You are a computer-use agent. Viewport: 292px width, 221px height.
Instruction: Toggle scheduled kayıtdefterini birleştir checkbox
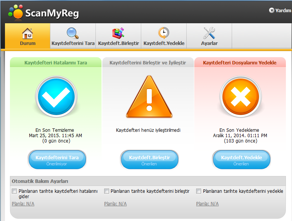(107, 191)
